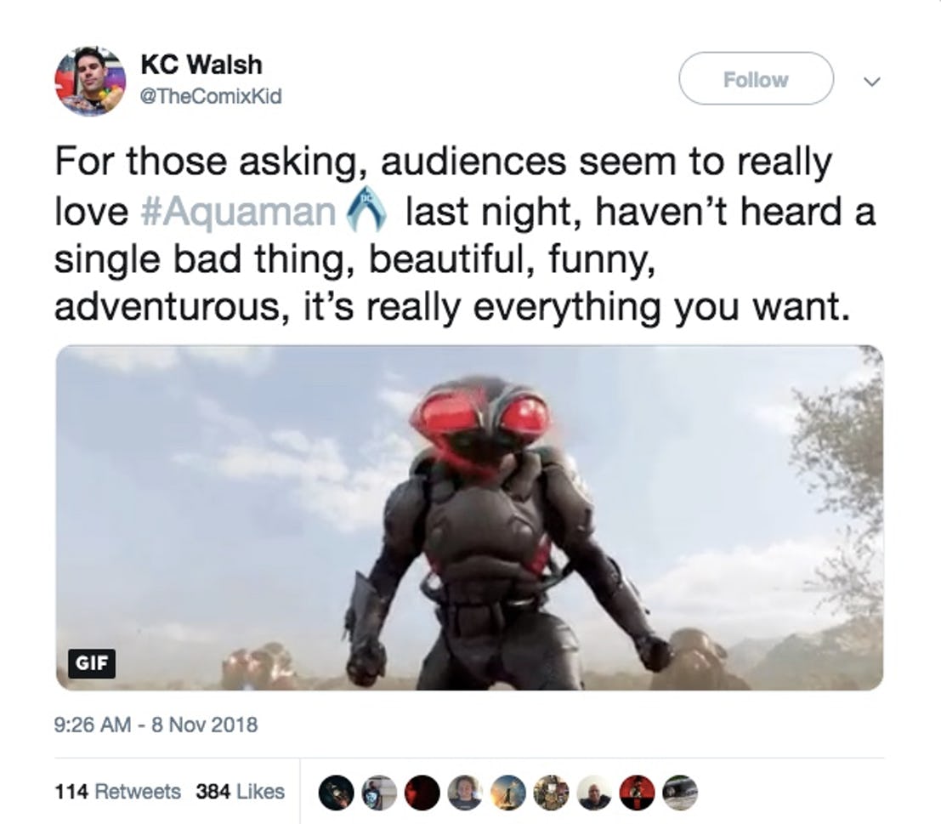Open the collage-style sixth liker avatar
The image size is (941, 824).
coord(552,793)
